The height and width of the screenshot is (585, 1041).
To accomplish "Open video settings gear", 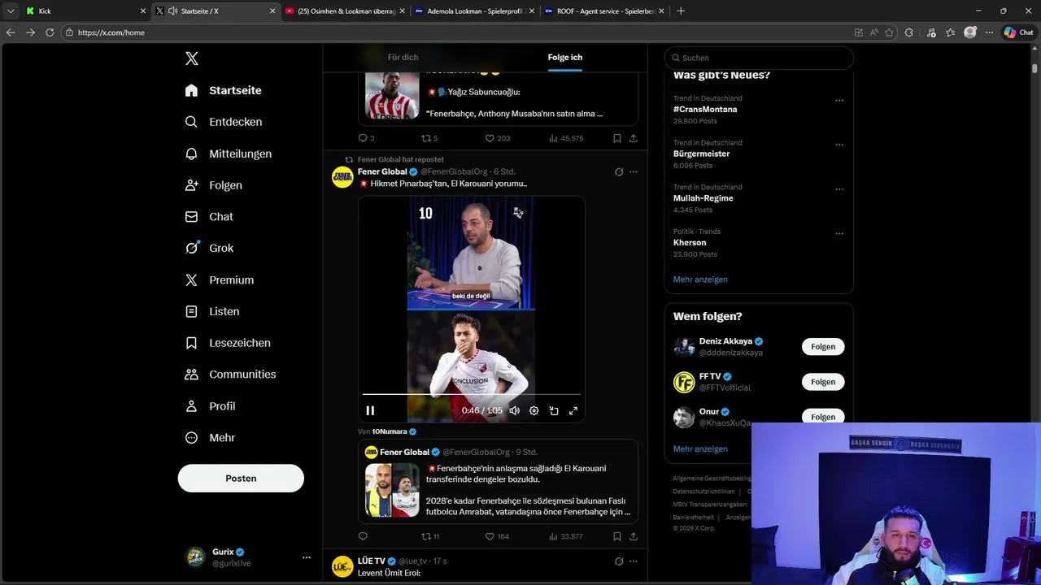I will coord(534,411).
